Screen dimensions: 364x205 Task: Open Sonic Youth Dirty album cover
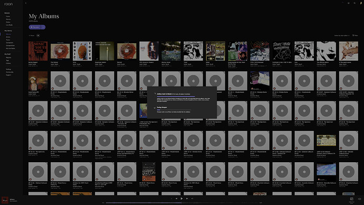(x=82, y=51)
